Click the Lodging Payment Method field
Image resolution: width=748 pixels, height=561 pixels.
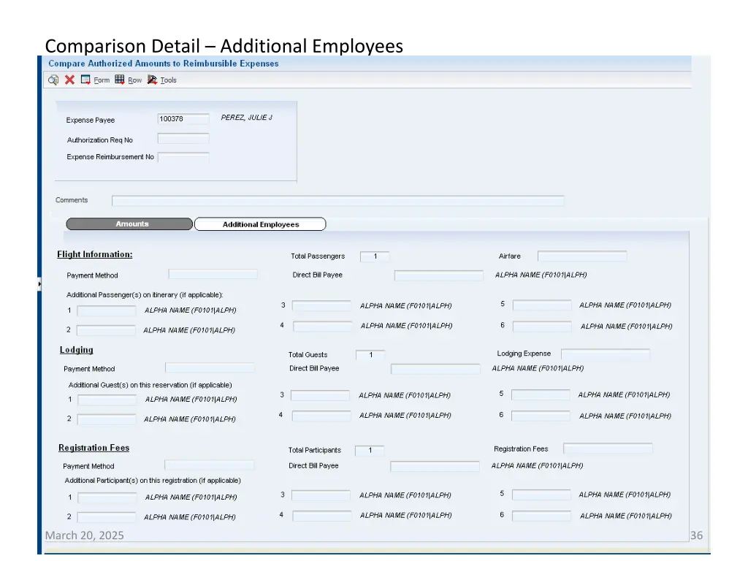click(x=210, y=367)
